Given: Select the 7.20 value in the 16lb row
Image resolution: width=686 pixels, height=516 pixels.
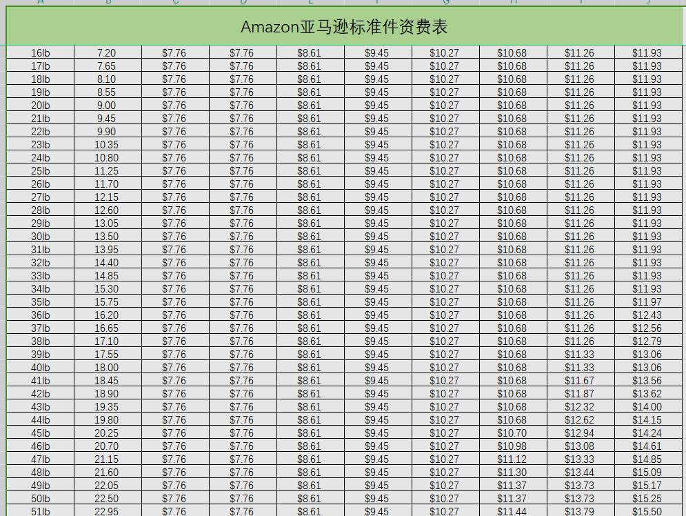Looking at the screenshot, I should (x=108, y=53).
